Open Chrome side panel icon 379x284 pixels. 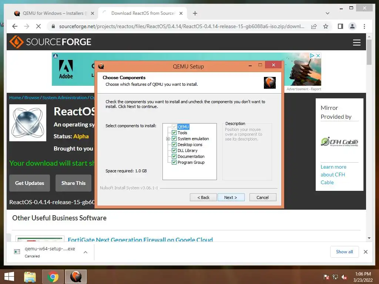[x=341, y=26]
